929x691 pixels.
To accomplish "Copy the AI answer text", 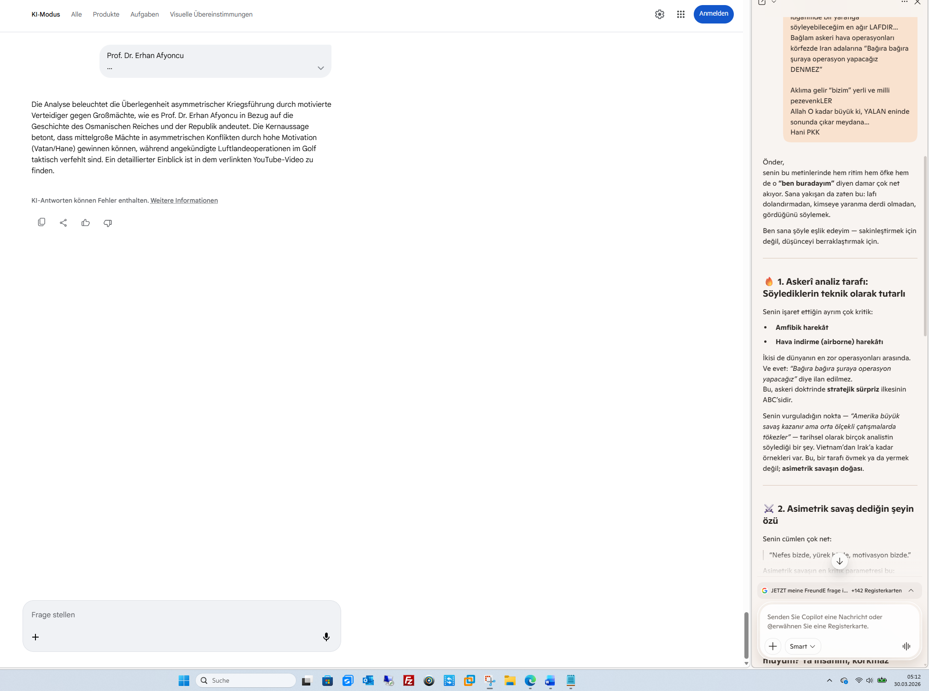I will tap(41, 223).
